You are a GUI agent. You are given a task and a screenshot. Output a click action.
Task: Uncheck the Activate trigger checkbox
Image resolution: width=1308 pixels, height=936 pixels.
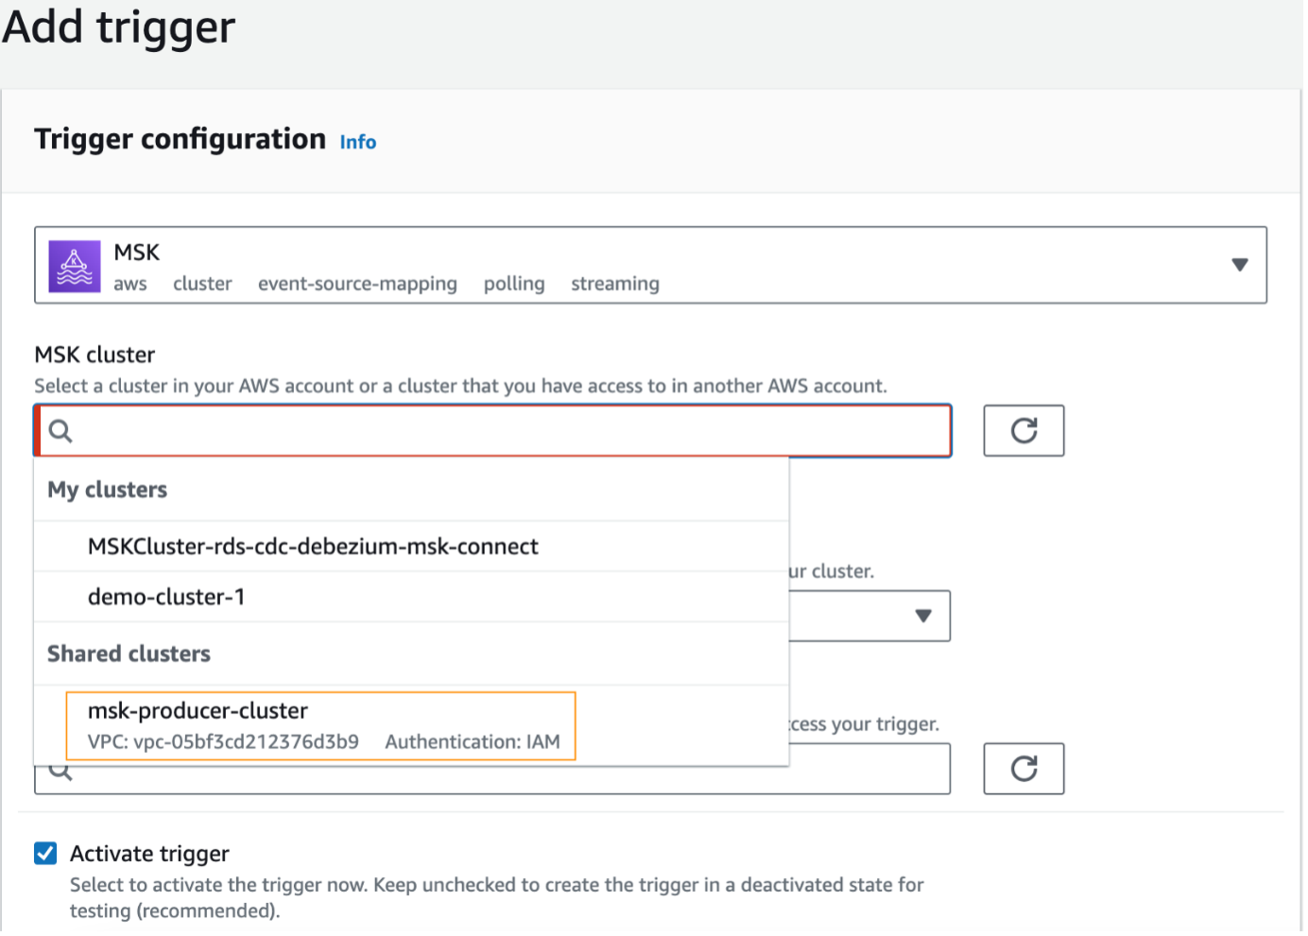pyautogui.click(x=45, y=854)
